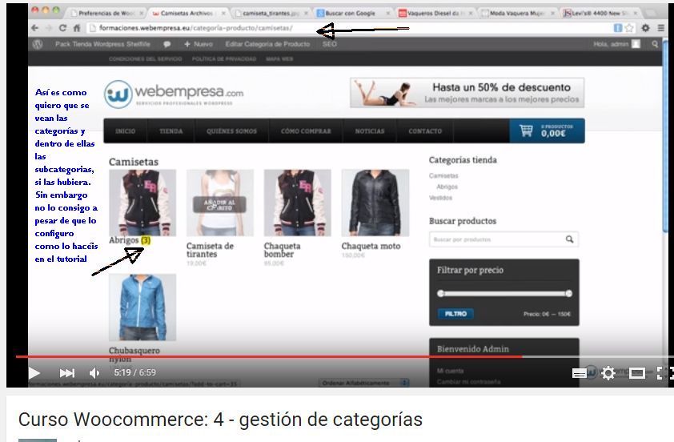The image size is (674, 442).
Task: Open CÓMO COMPRAR navigation item
Action: click(306, 131)
